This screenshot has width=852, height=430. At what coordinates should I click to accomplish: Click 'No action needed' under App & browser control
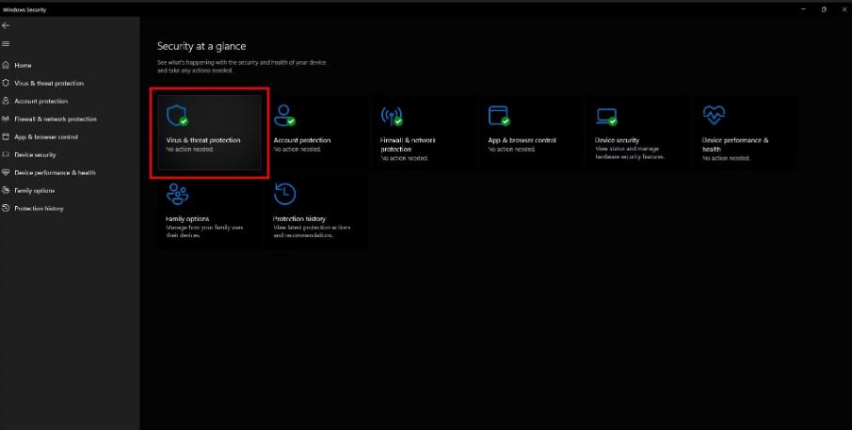point(512,149)
